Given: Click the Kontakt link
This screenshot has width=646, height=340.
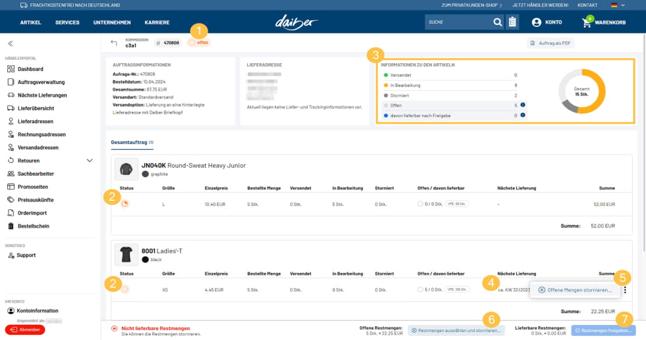Looking at the screenshot, I should coord(587,5).
